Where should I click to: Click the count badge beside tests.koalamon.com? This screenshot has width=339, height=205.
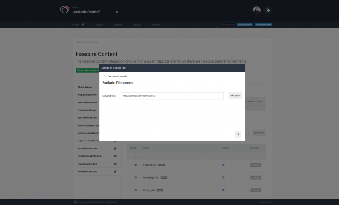pyautogui.click(x=115, y=148)
